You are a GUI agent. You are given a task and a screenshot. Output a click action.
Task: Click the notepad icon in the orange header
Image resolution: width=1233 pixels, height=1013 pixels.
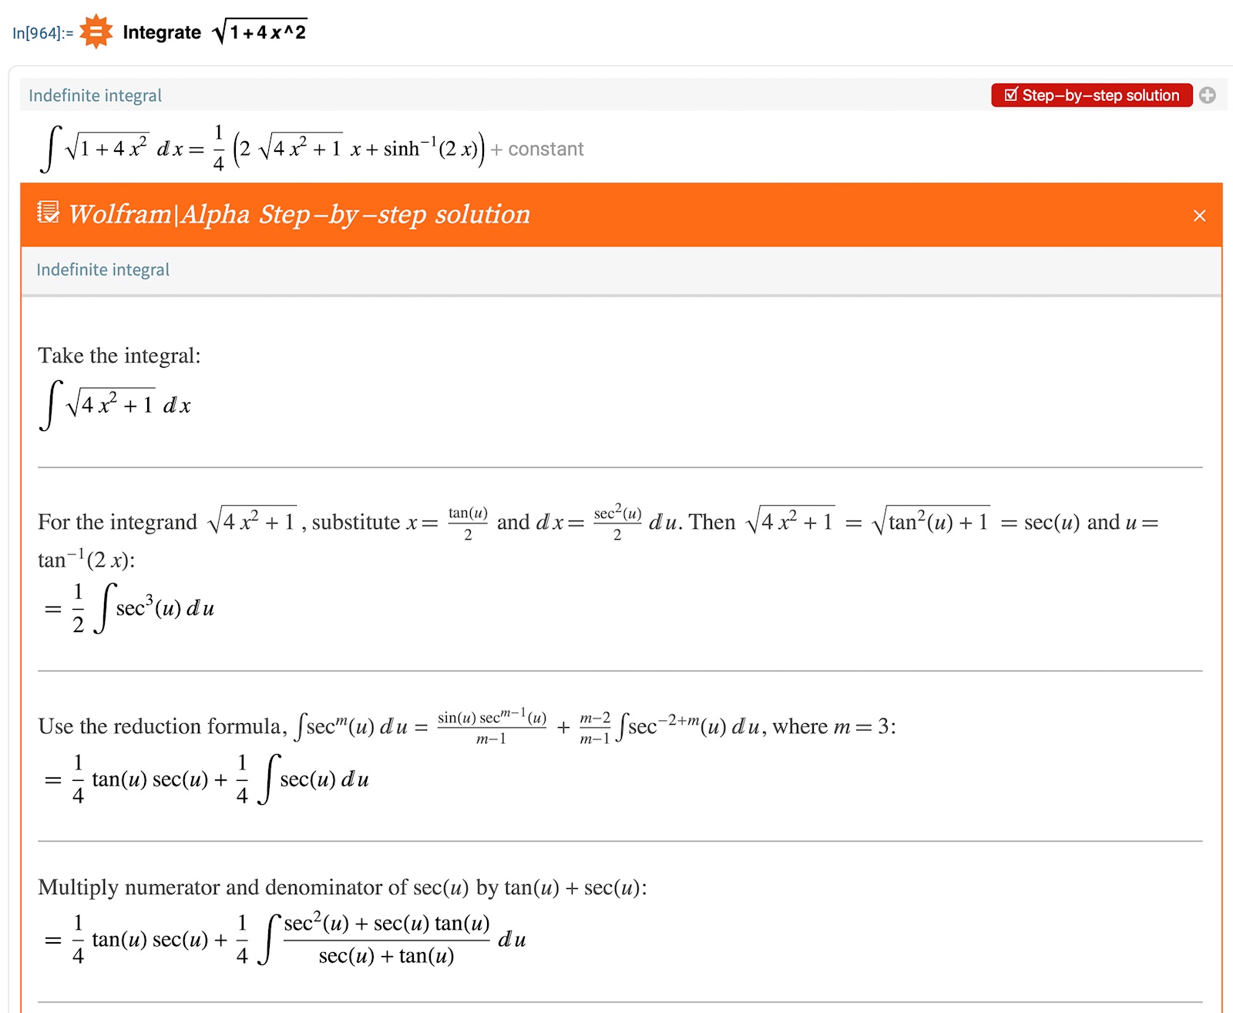click(x=48, y=212)
